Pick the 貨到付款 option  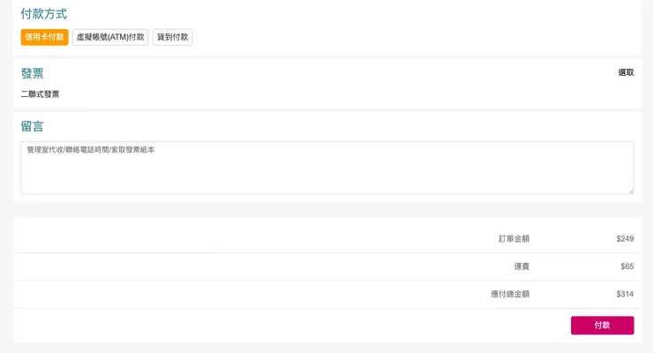coord(172,37)
